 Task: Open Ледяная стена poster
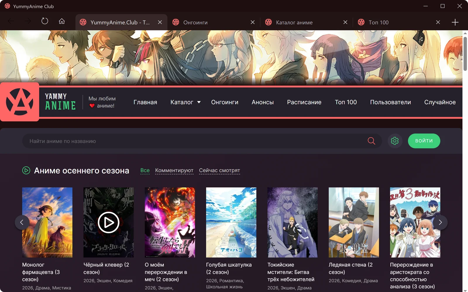[x=354, y=222]
